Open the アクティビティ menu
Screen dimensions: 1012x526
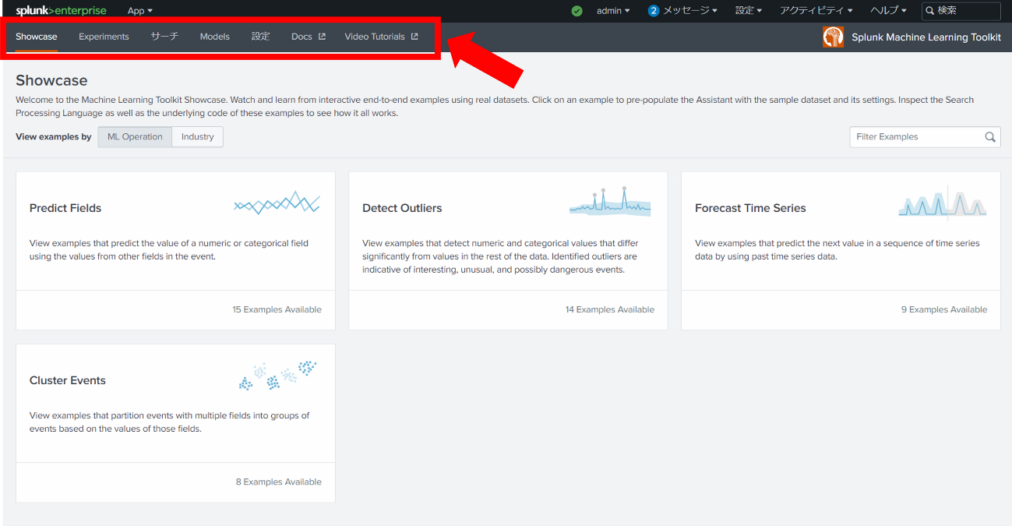(816, 11)
